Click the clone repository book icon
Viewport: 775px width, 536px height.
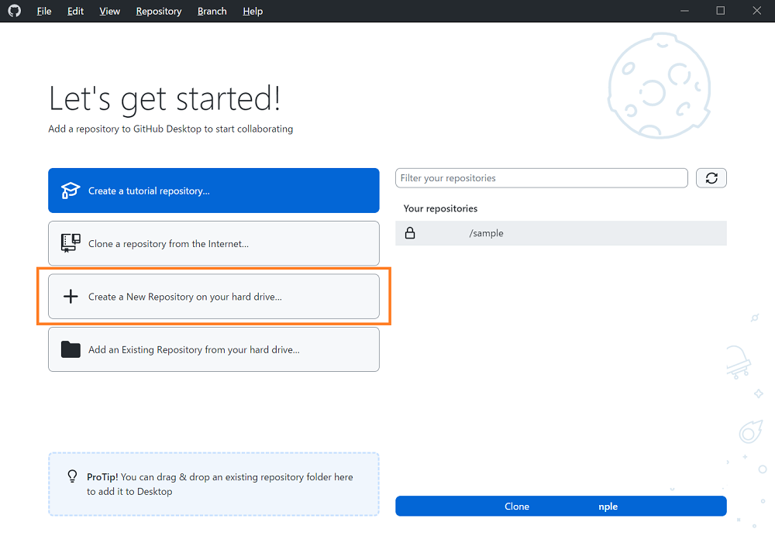tap(71, 243)
